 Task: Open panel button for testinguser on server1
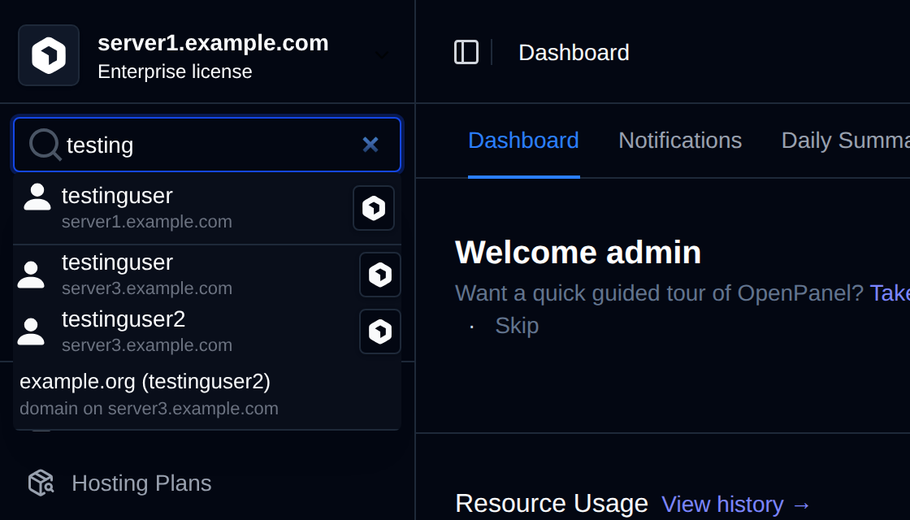(x=374, y=208)
